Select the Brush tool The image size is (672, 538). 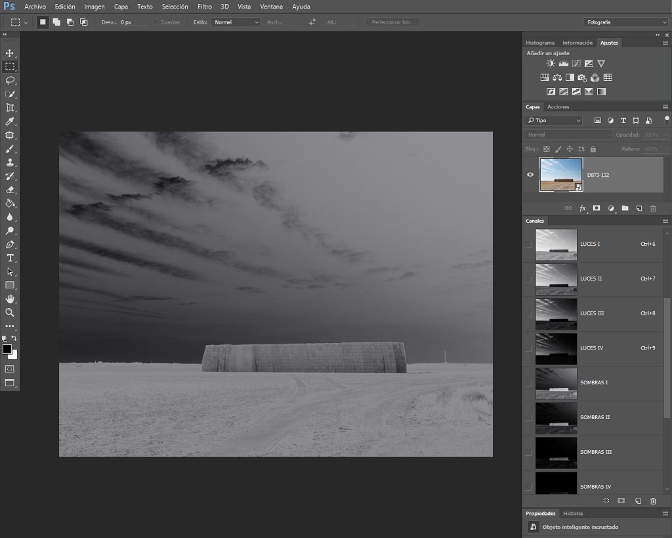point(9,149)
